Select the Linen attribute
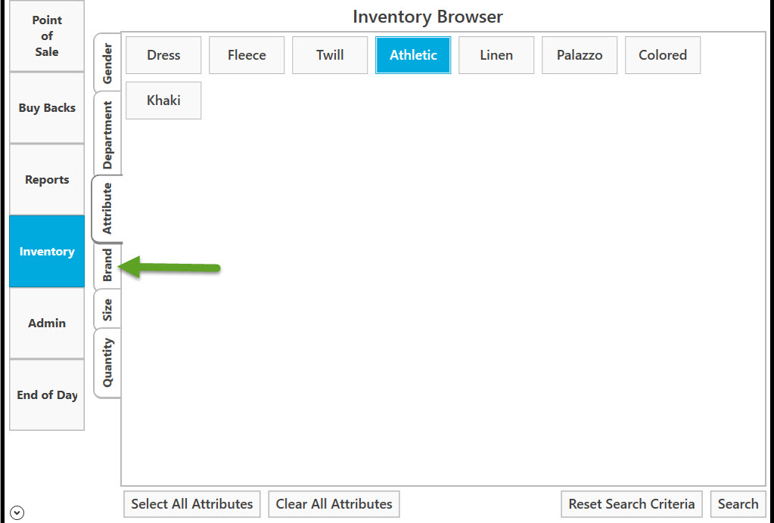Image resolution: width=774 pixels, height=523 pixels. tap(496, 55)
